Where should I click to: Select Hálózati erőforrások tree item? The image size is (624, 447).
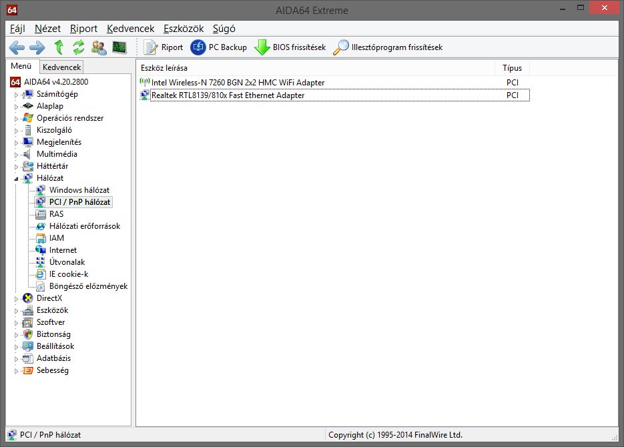point(85,226)
